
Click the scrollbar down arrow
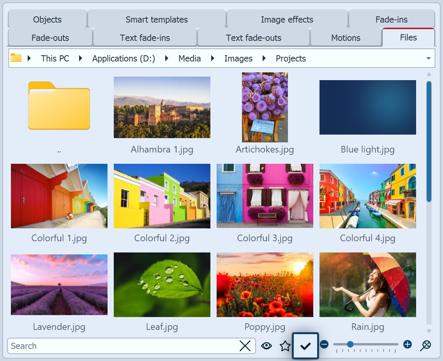coord(429,331)
